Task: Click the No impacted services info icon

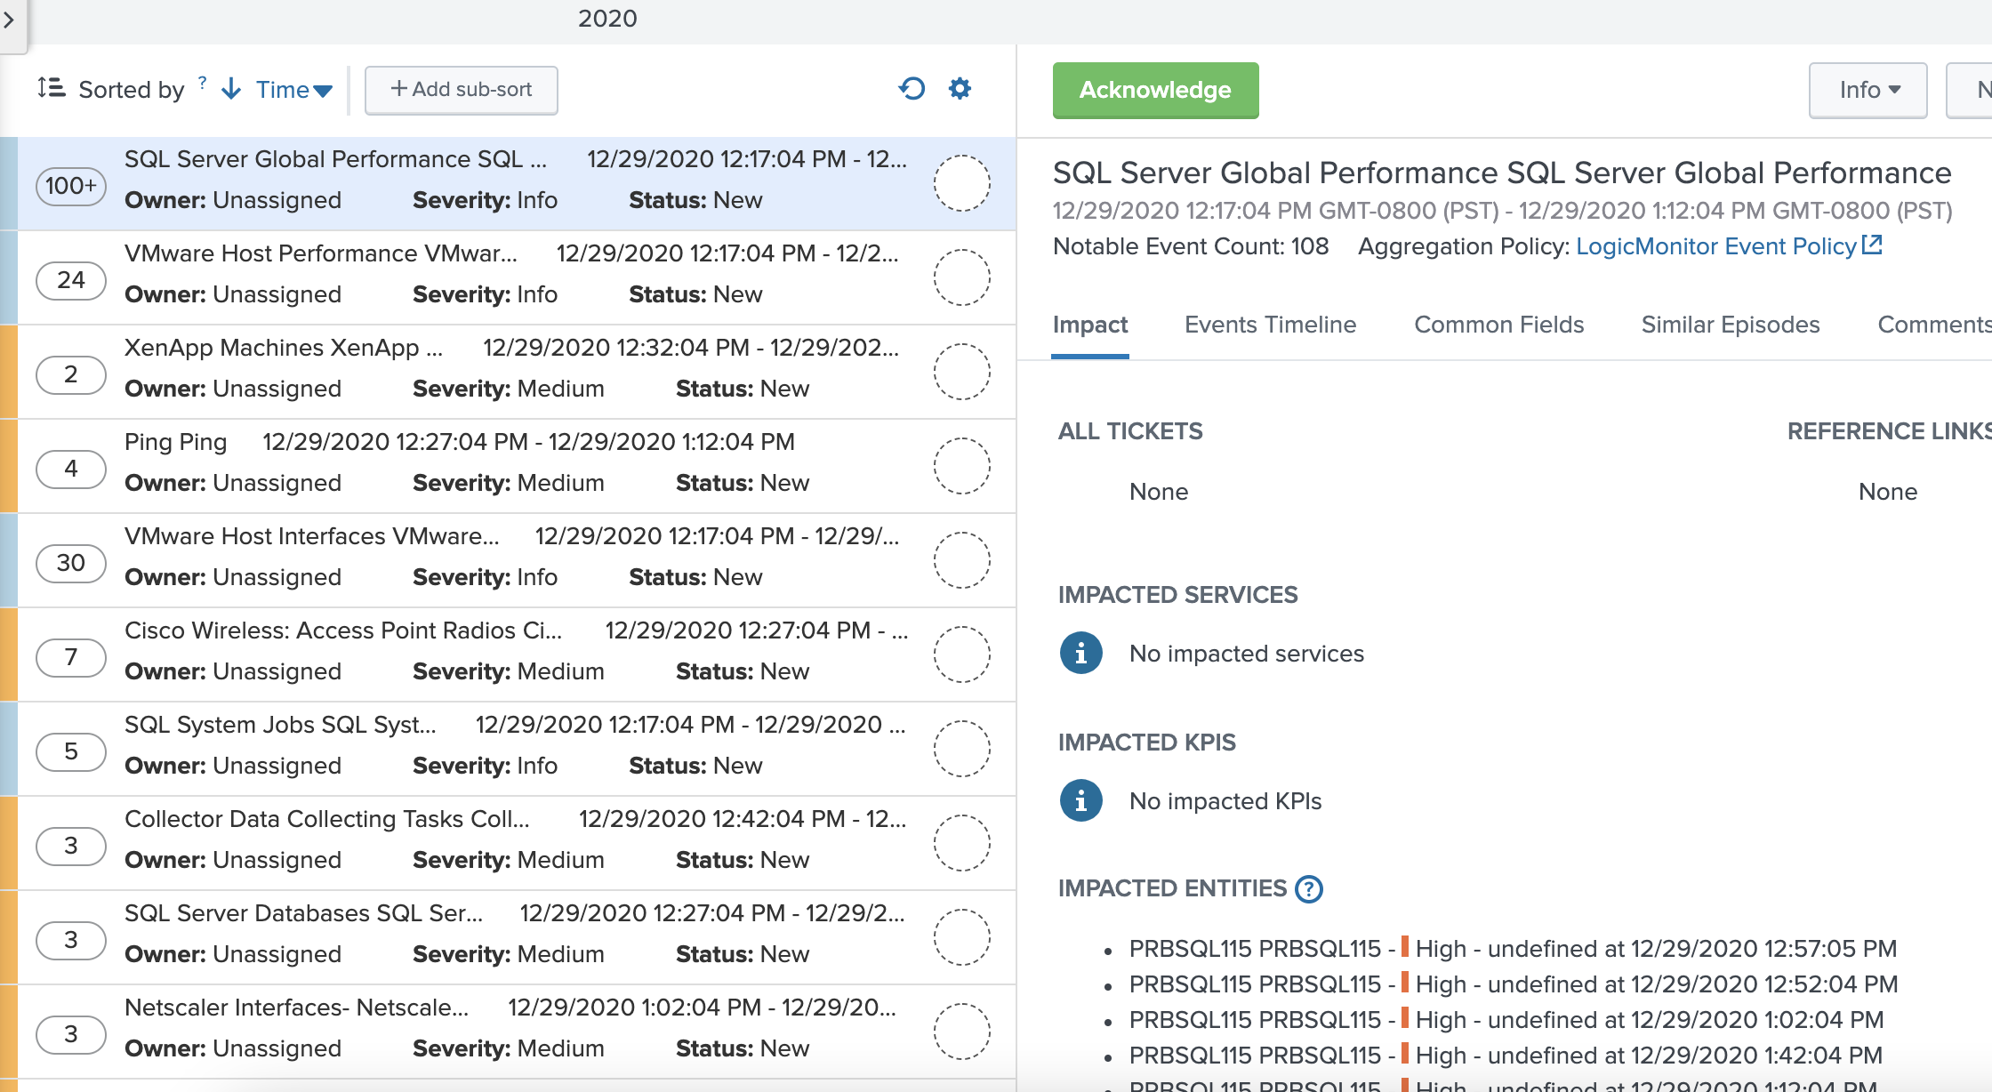Action: pos(1080,654)
